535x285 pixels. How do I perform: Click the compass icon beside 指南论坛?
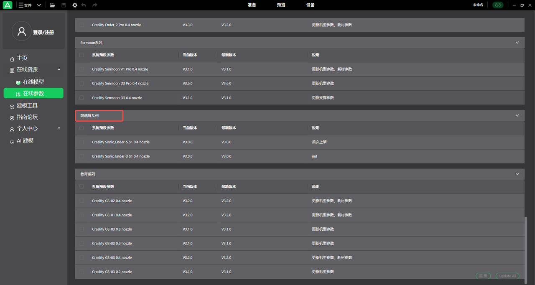click(12, 118)
